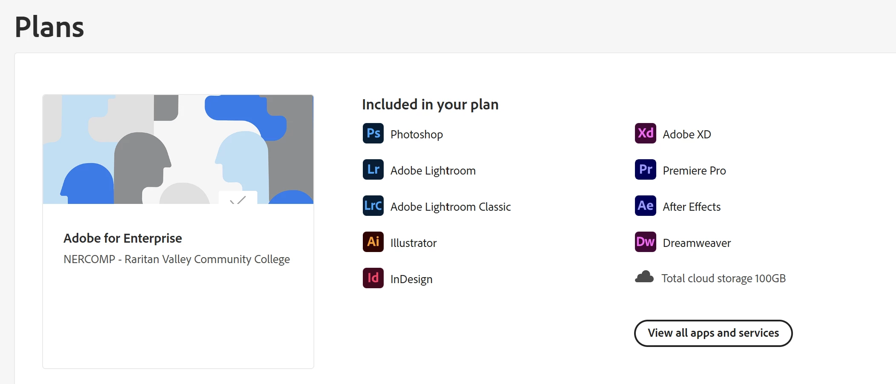Click the Plans page heading
The image size is (896, 384).
[49, 27]
